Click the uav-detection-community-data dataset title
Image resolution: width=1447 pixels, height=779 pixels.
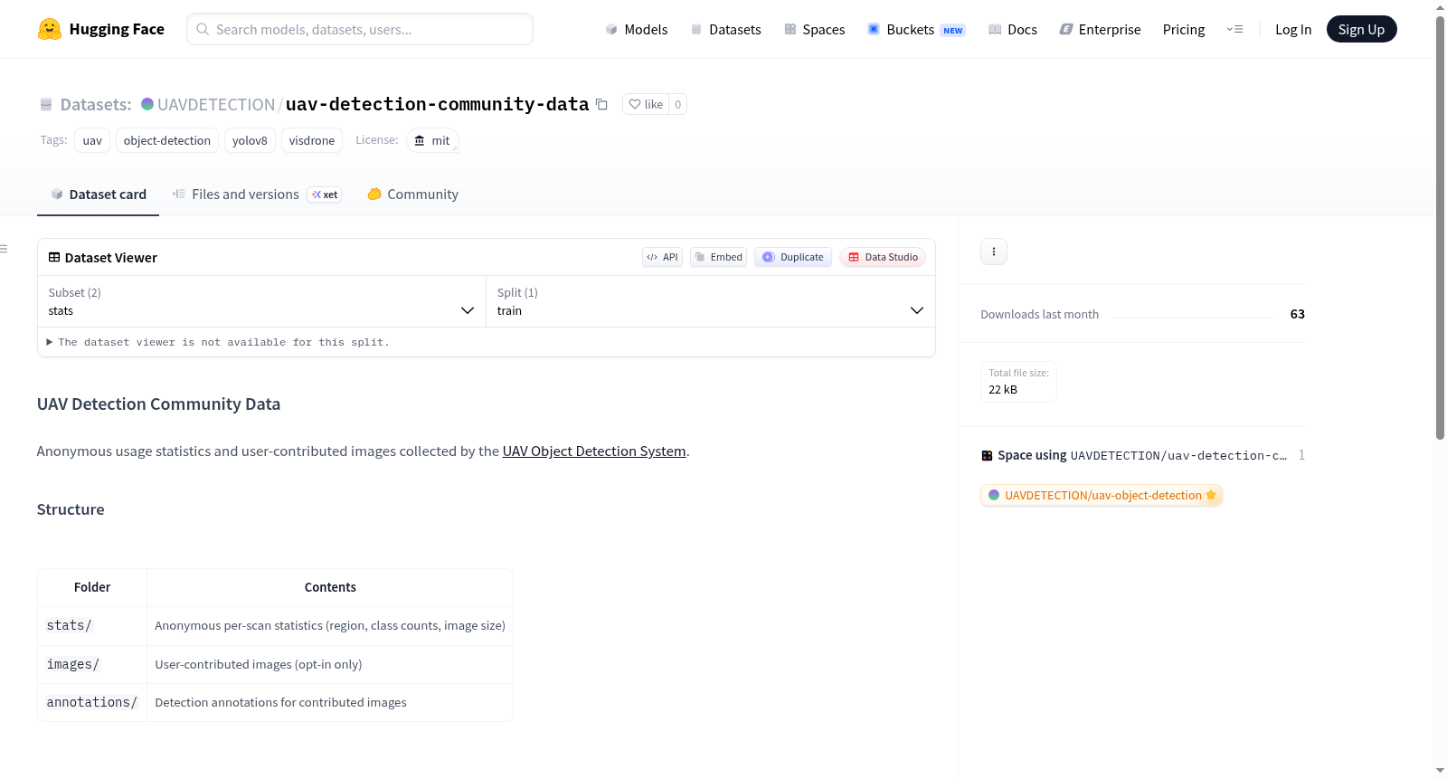[437, 104]
